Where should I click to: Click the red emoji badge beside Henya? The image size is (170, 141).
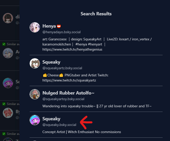pos(59,26)
